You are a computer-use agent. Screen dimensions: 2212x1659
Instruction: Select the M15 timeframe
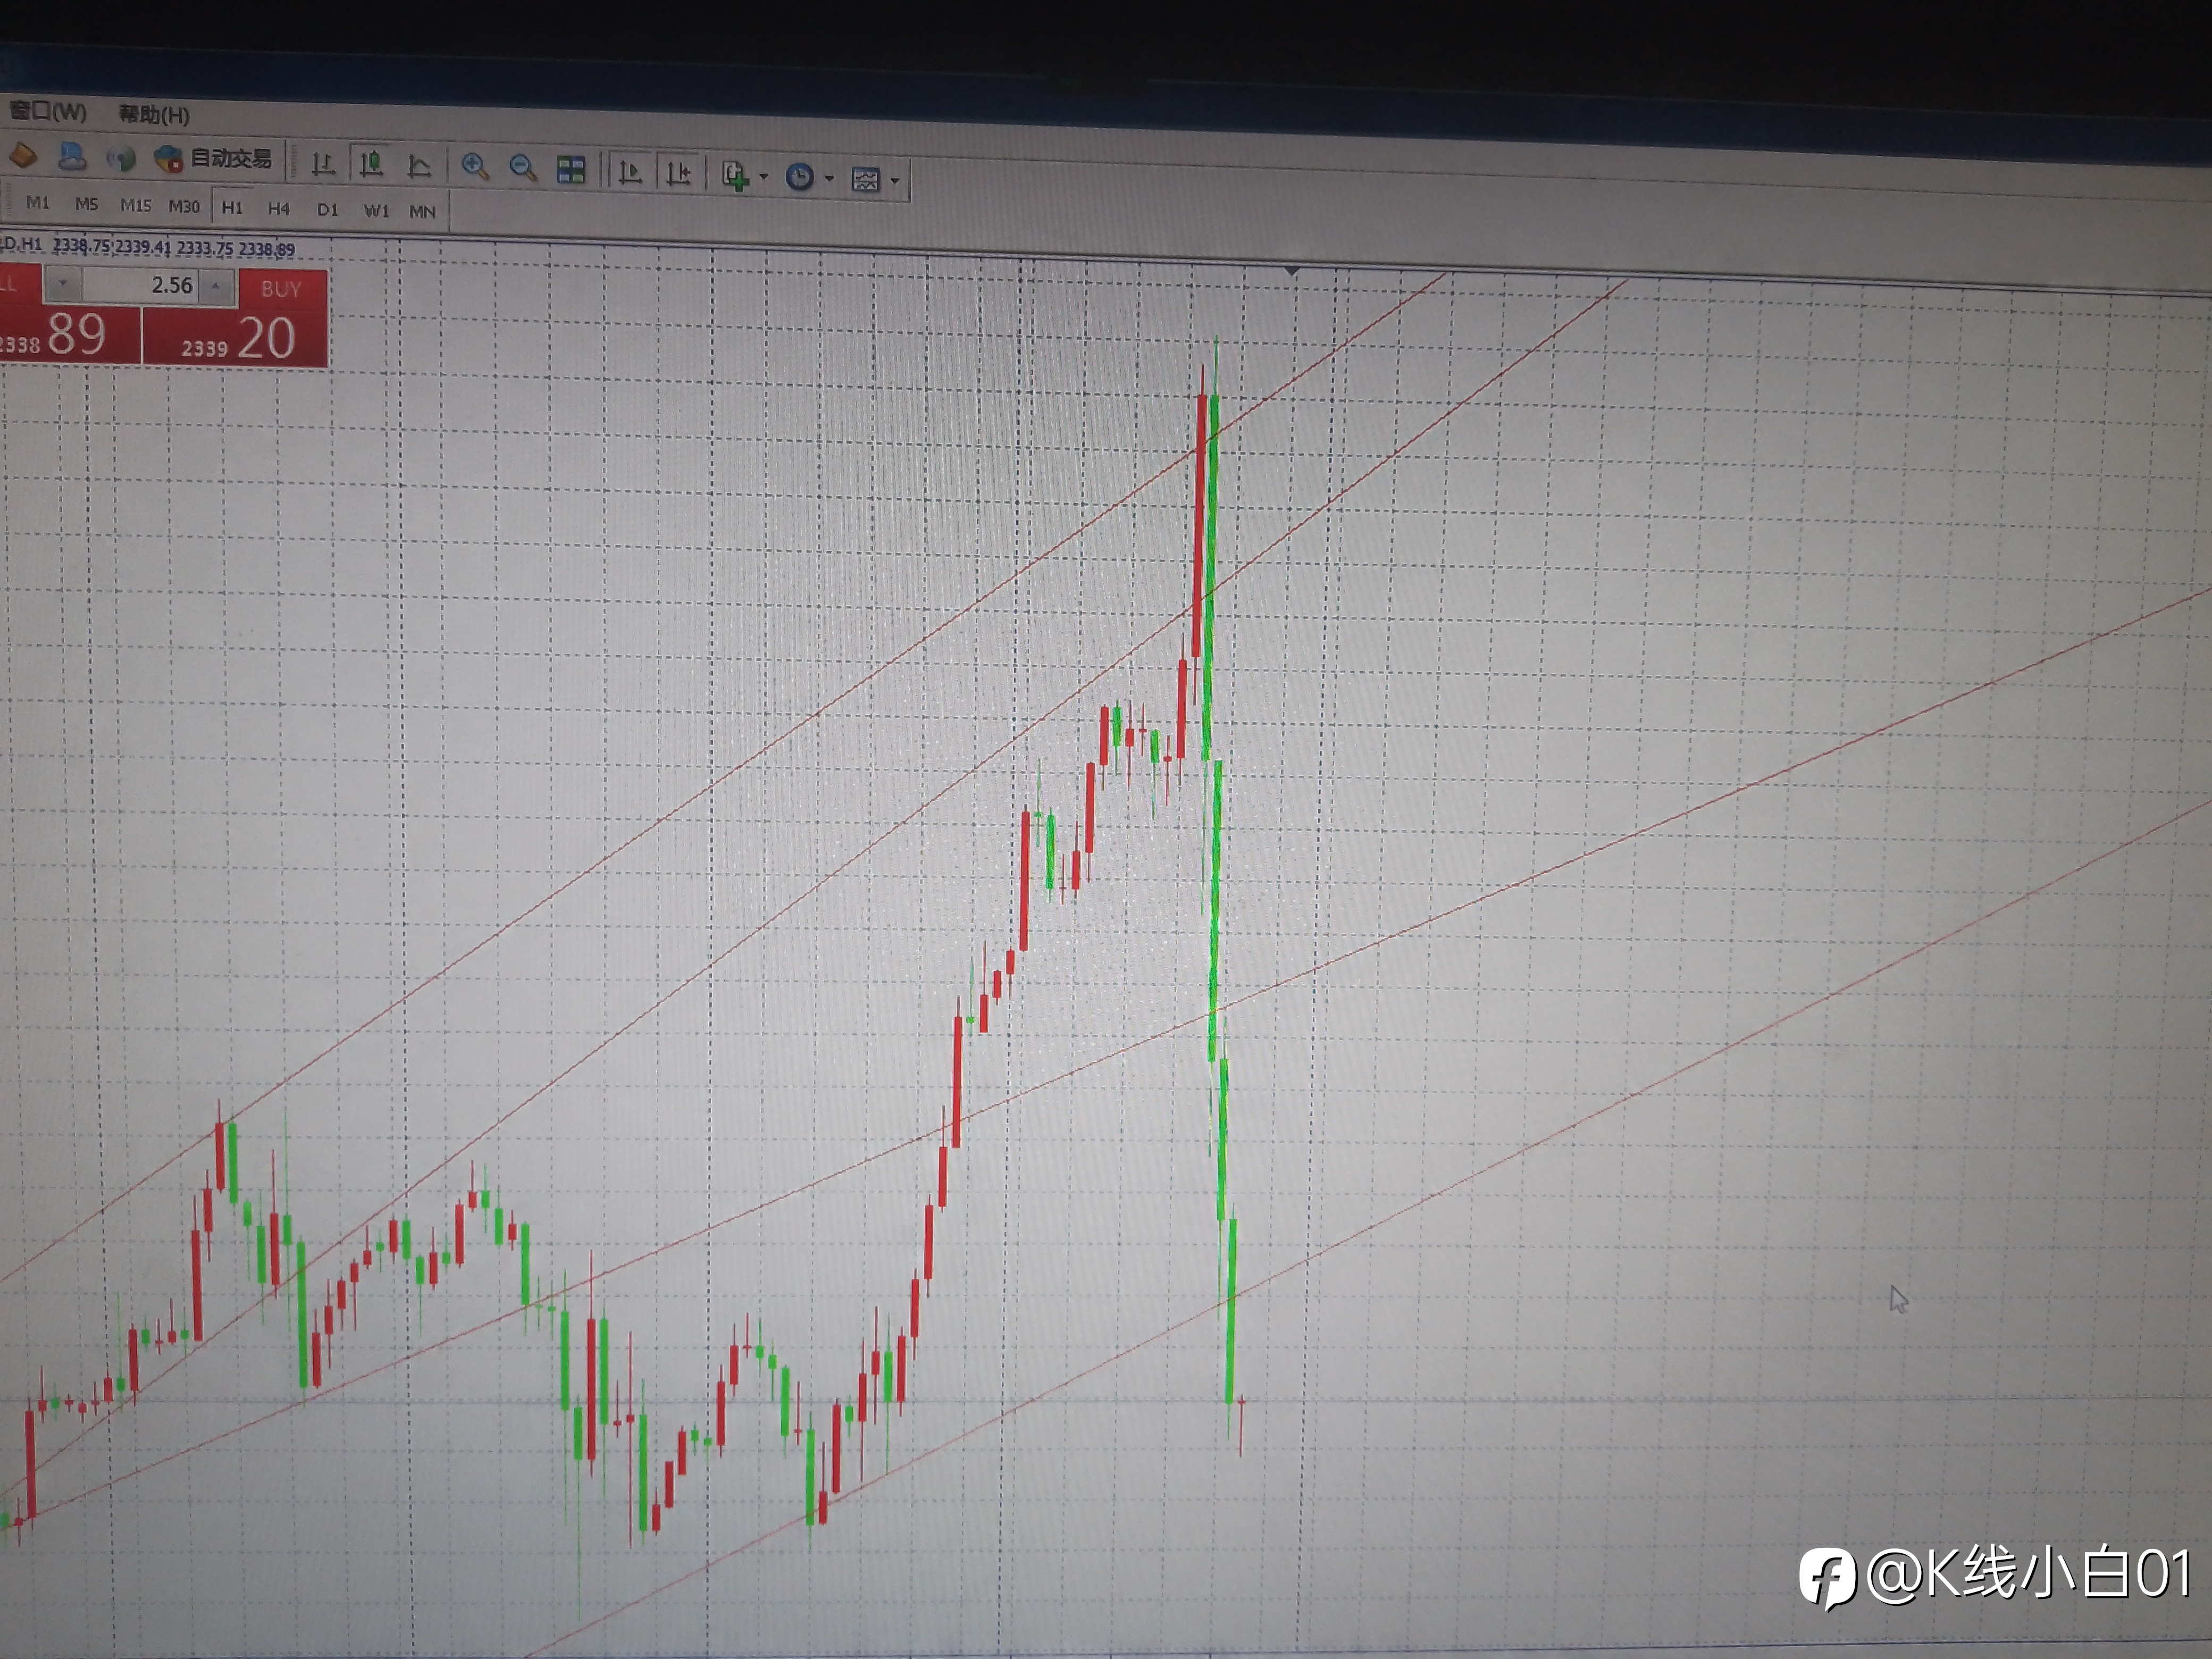(135, 205)
